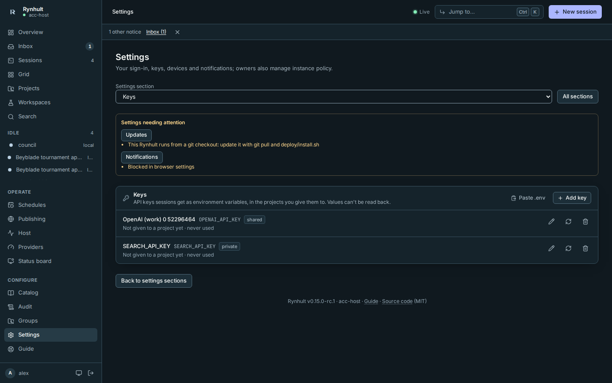The image size is (612, 383).
Task: Edit the OpenAI (work) key
Action: [x=551, y=222]
